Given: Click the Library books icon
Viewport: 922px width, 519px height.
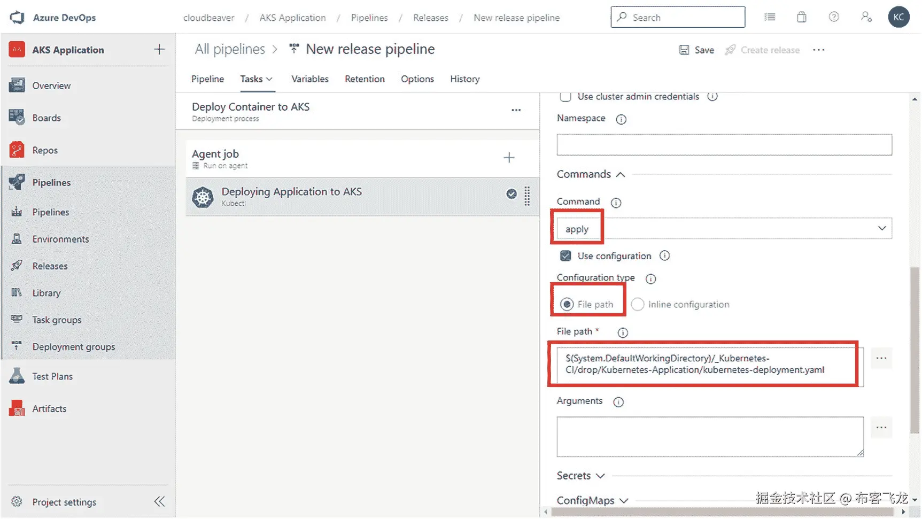Looking at the screenshot, I should coord(17,293).
